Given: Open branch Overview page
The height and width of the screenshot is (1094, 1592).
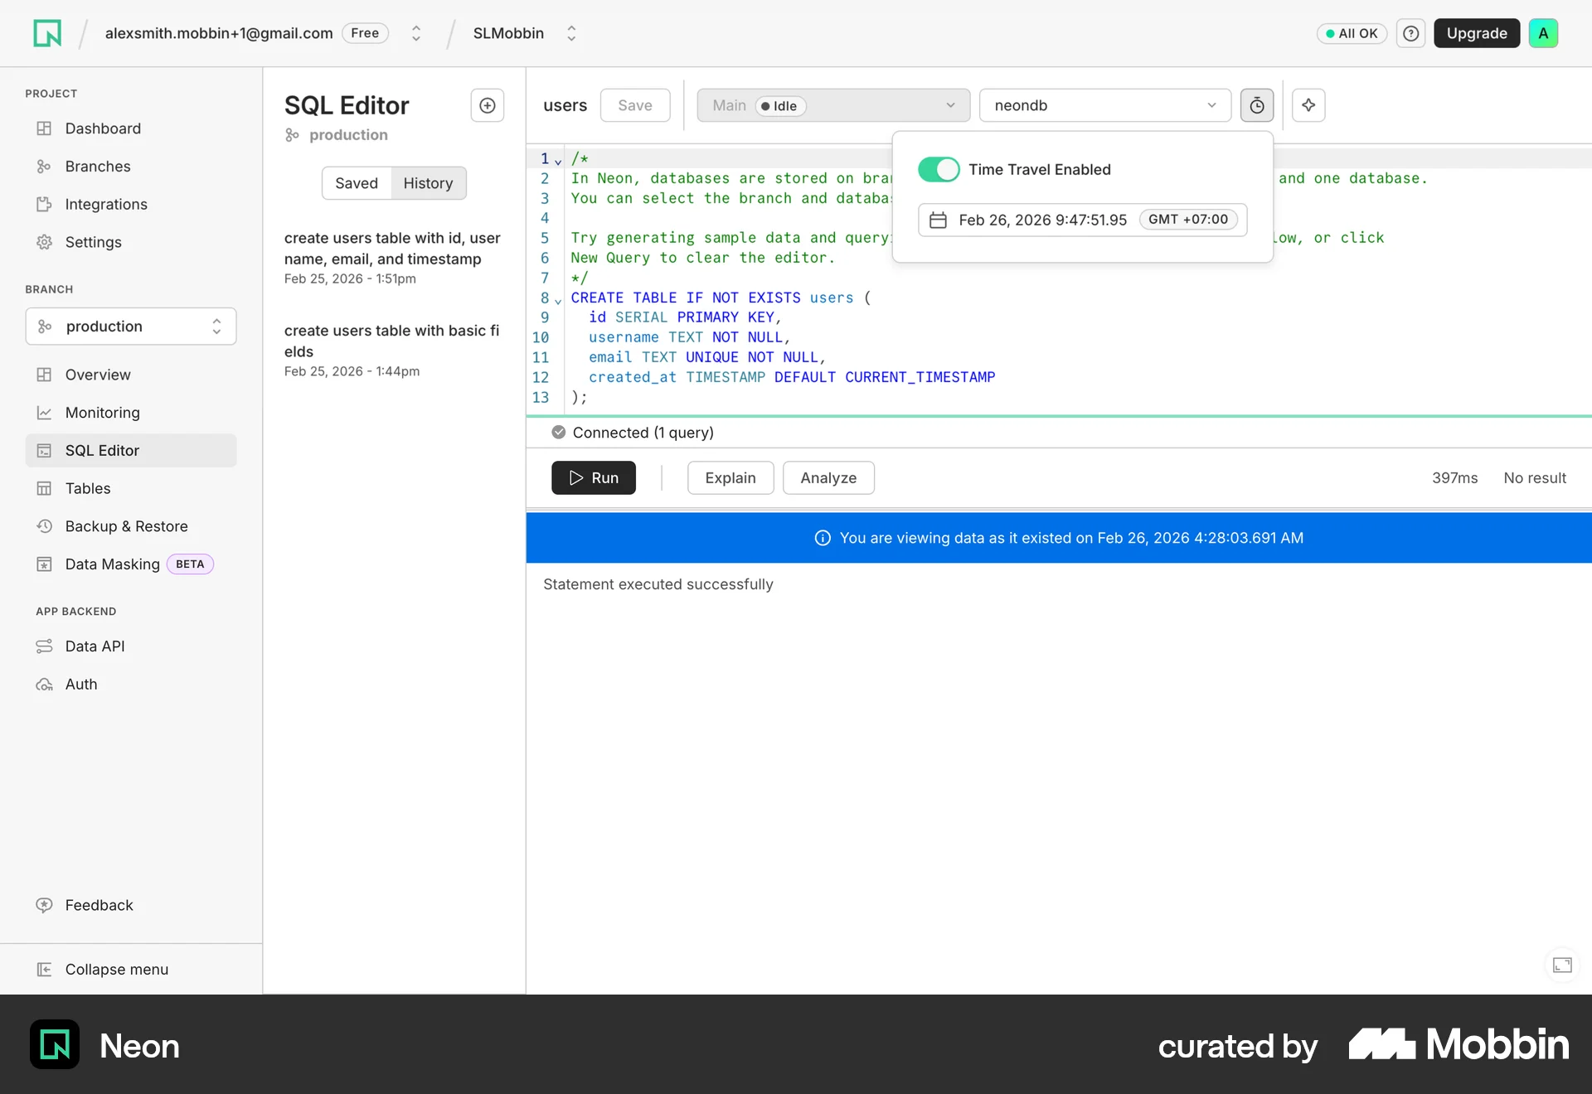Looking at the screenshot, I should point(98,375).
